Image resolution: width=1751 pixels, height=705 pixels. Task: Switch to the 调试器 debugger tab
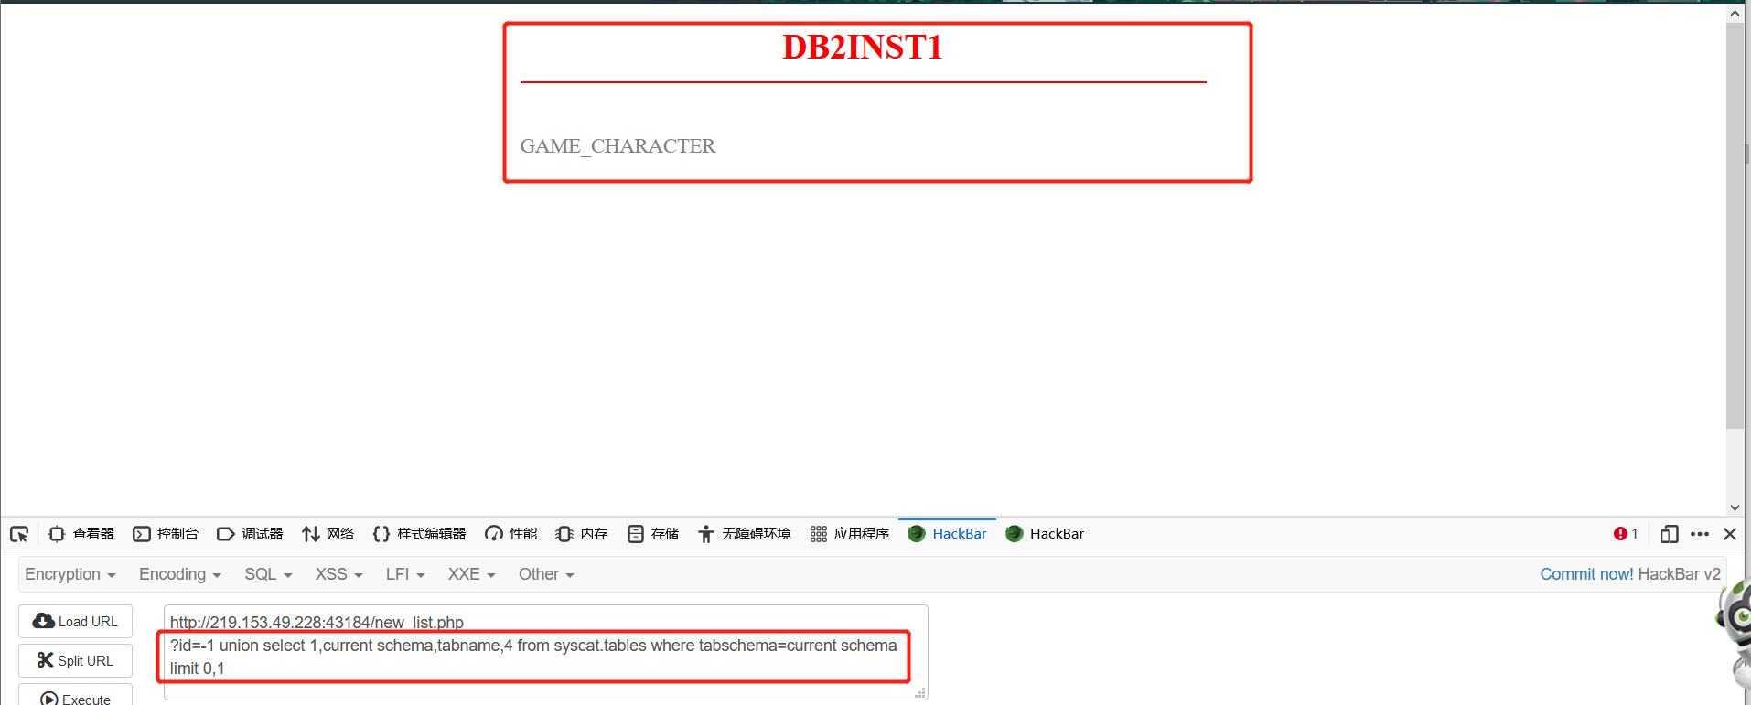click(x=250, y=534)
